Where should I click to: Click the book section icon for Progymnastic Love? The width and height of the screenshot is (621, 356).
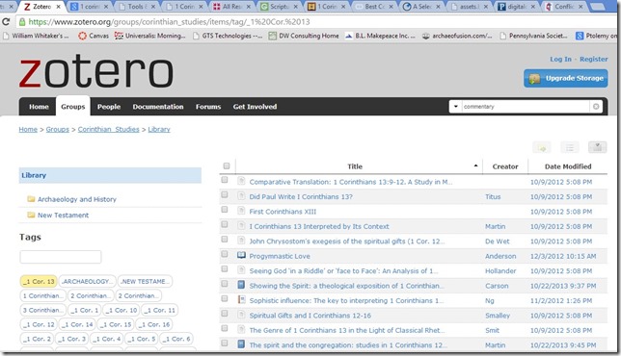coord(241,255)
